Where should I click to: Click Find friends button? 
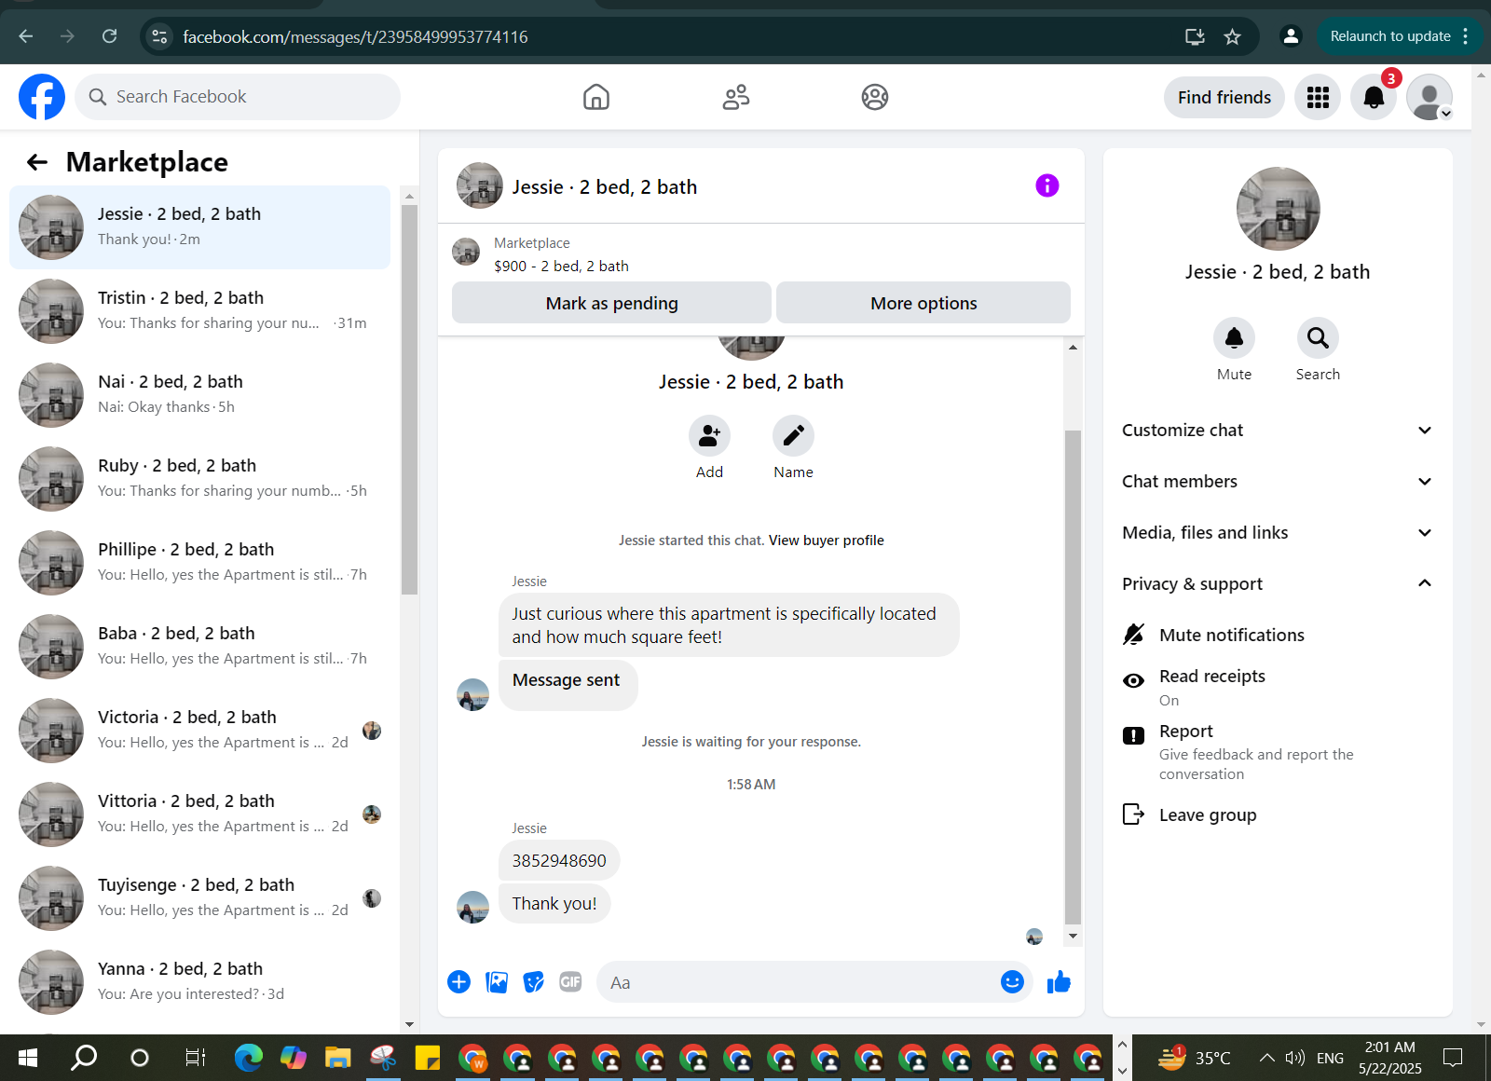coord(1224,97)
